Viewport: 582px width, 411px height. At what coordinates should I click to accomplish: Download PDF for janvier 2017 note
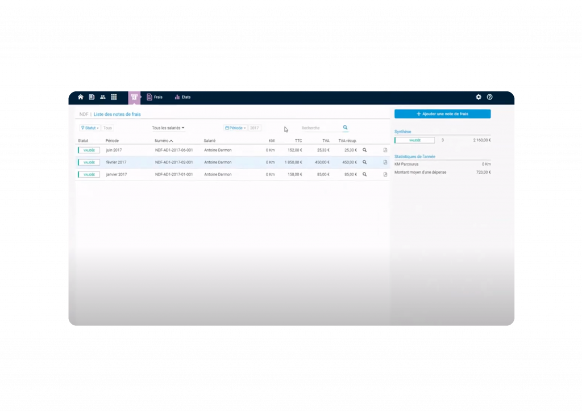point(385,174)
